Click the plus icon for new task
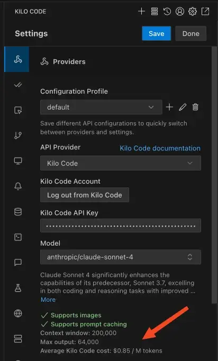218x361 pixels. 141,11
